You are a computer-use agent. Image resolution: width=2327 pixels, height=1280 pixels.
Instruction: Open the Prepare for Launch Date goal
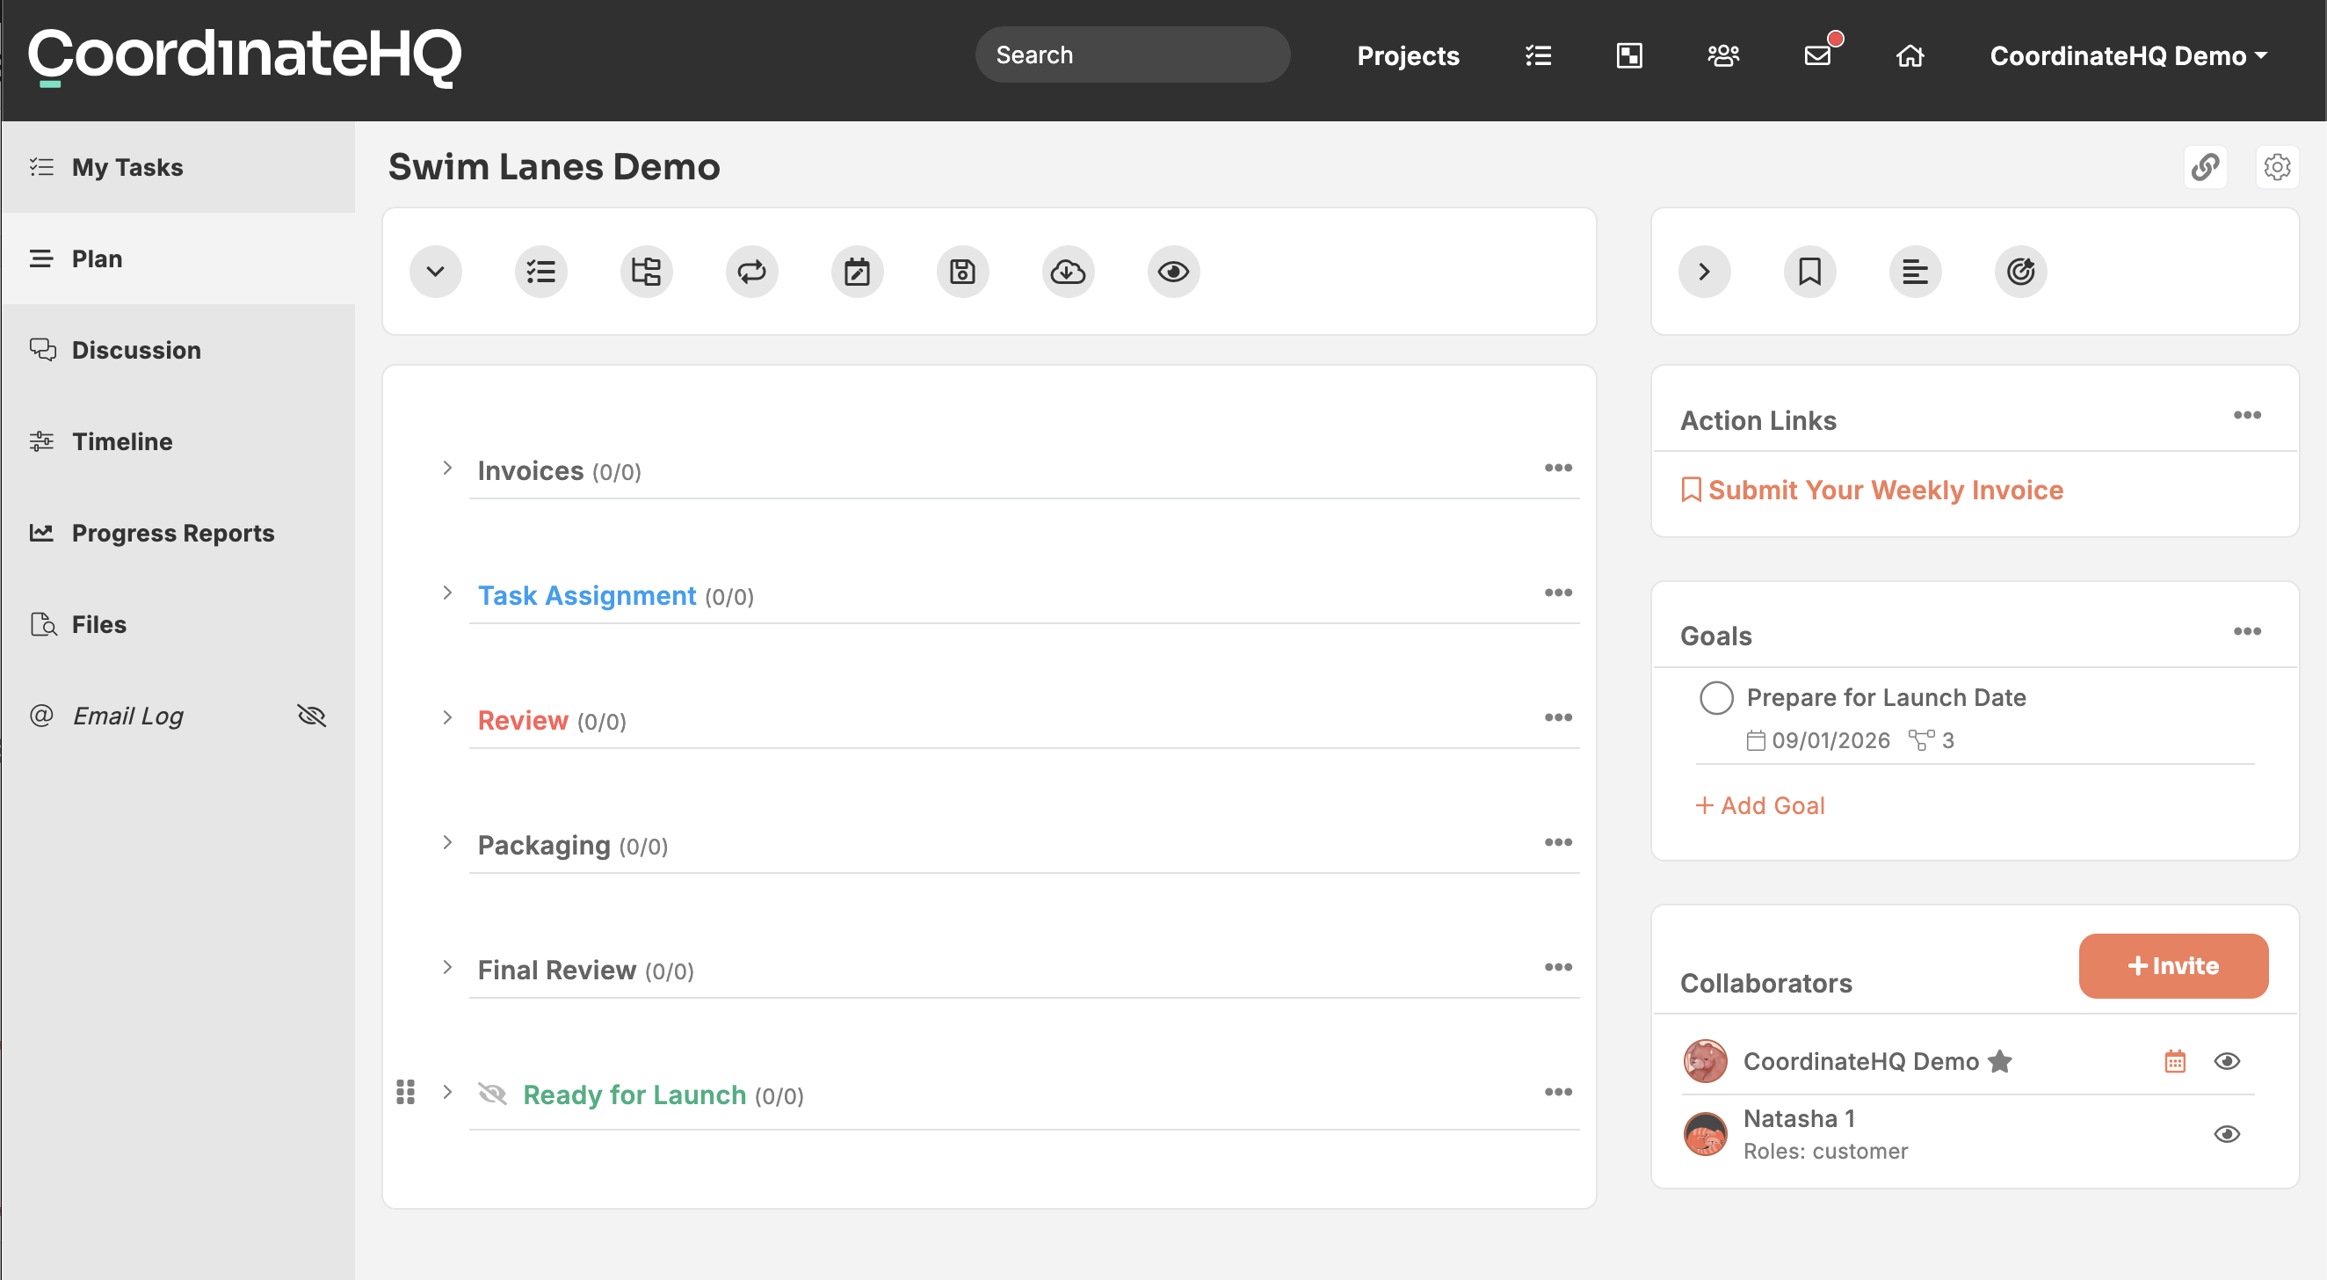(x=1886, y=698)
